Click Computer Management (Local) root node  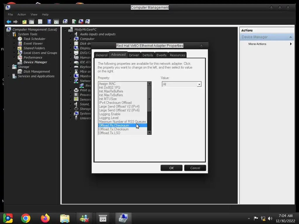pyautogui.click(x=35, y=29)
